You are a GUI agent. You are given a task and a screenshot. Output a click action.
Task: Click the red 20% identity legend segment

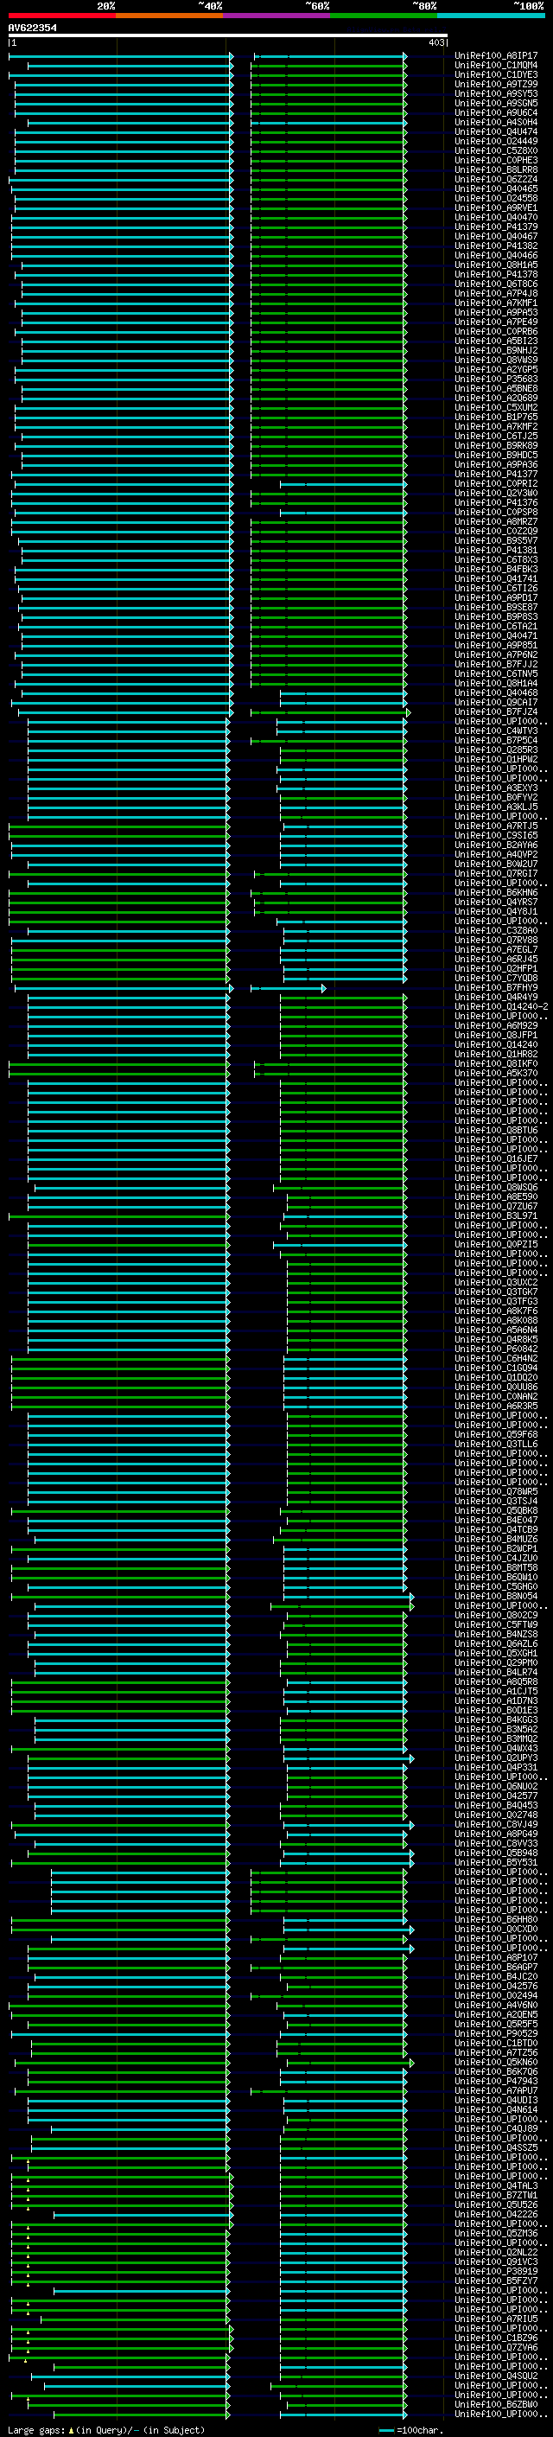(x=61, y=16)
